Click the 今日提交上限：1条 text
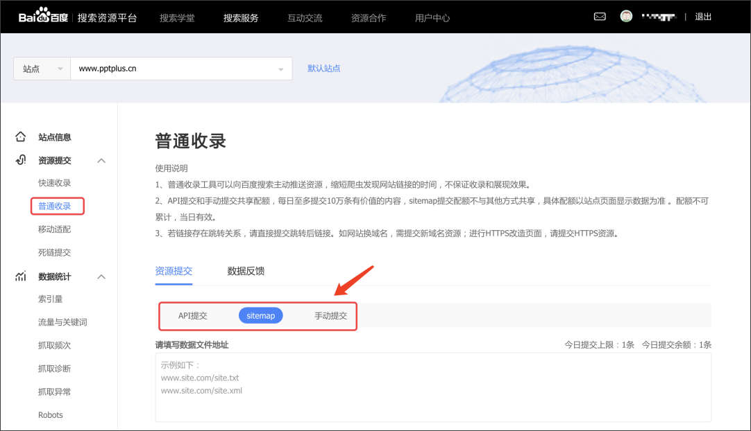The height and width of the screenshot is (431, 751). tap(599, 345)
